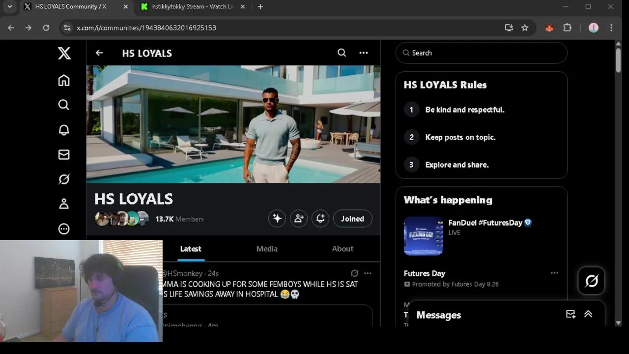Click the browser back button
Image resolution: width=629 pixels, height=354 pixels.
11,28
